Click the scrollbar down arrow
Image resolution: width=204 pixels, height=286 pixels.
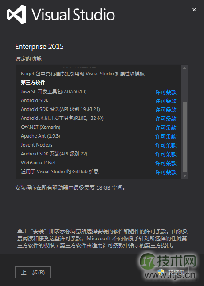coord(184,175)
